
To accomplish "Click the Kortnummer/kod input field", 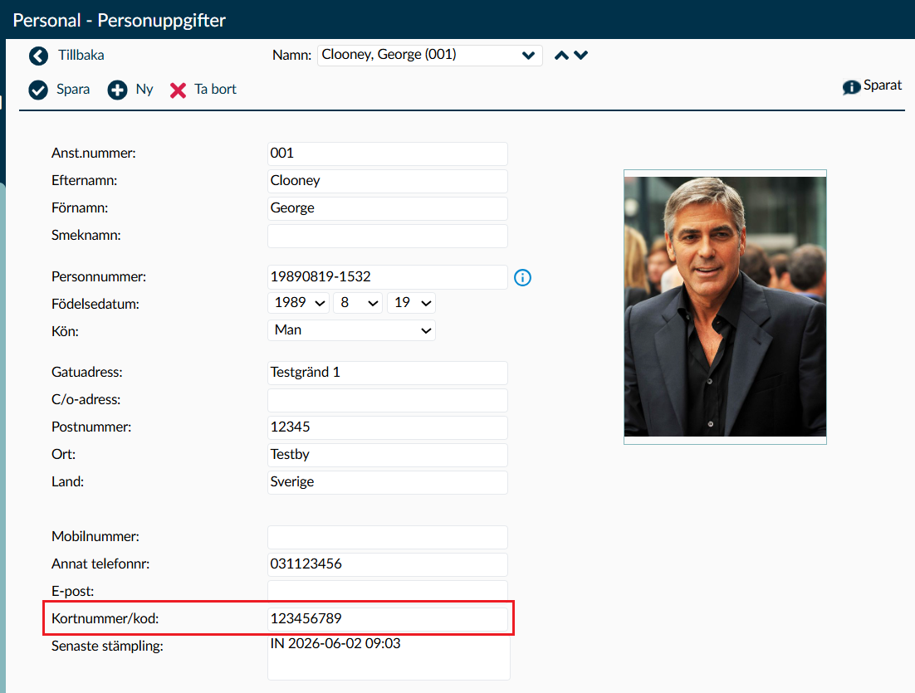I will click(388, 619).
